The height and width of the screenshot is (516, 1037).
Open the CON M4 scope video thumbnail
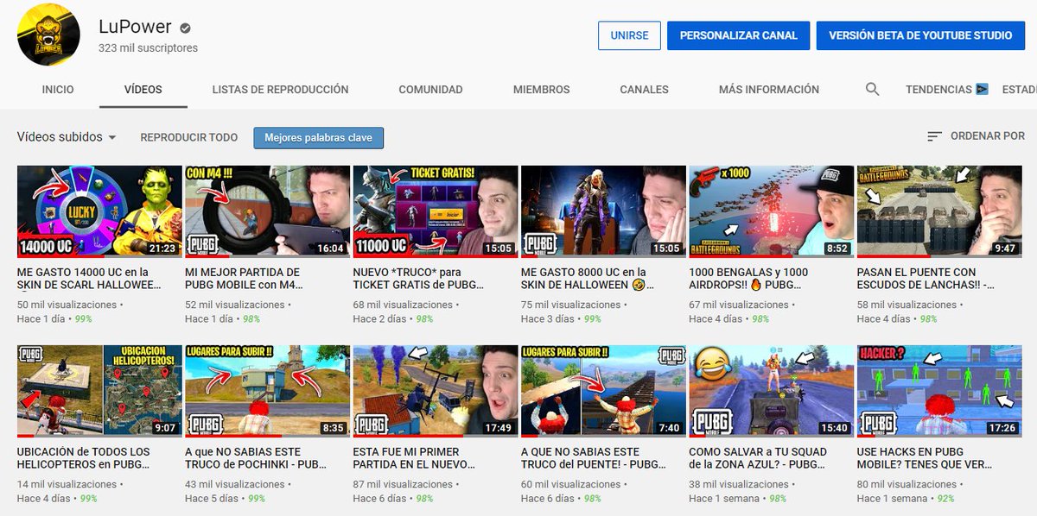point(267,211)
